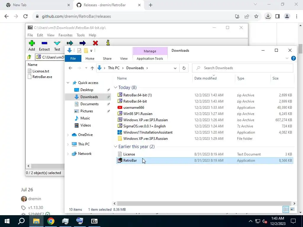Select Pictures in navigation pane
This screenshot has width=303, height=227.
(86, 111)
